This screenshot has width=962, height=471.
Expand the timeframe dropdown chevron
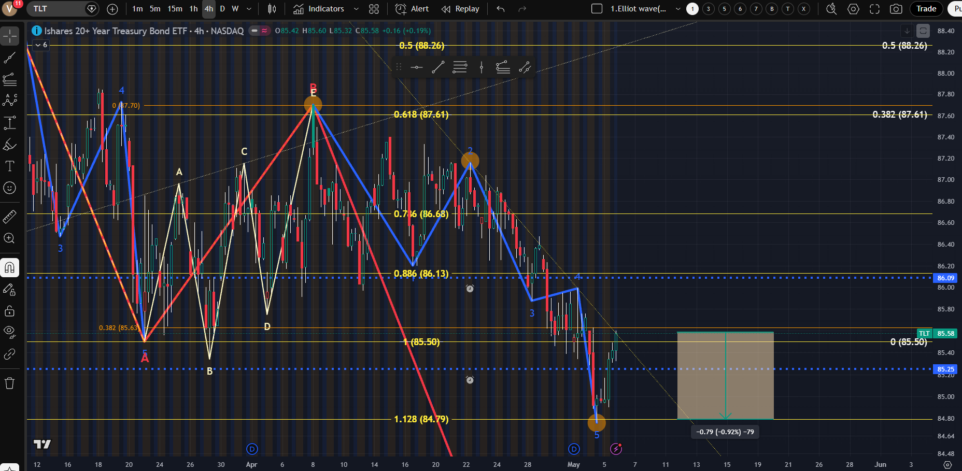tap(249, 9)
